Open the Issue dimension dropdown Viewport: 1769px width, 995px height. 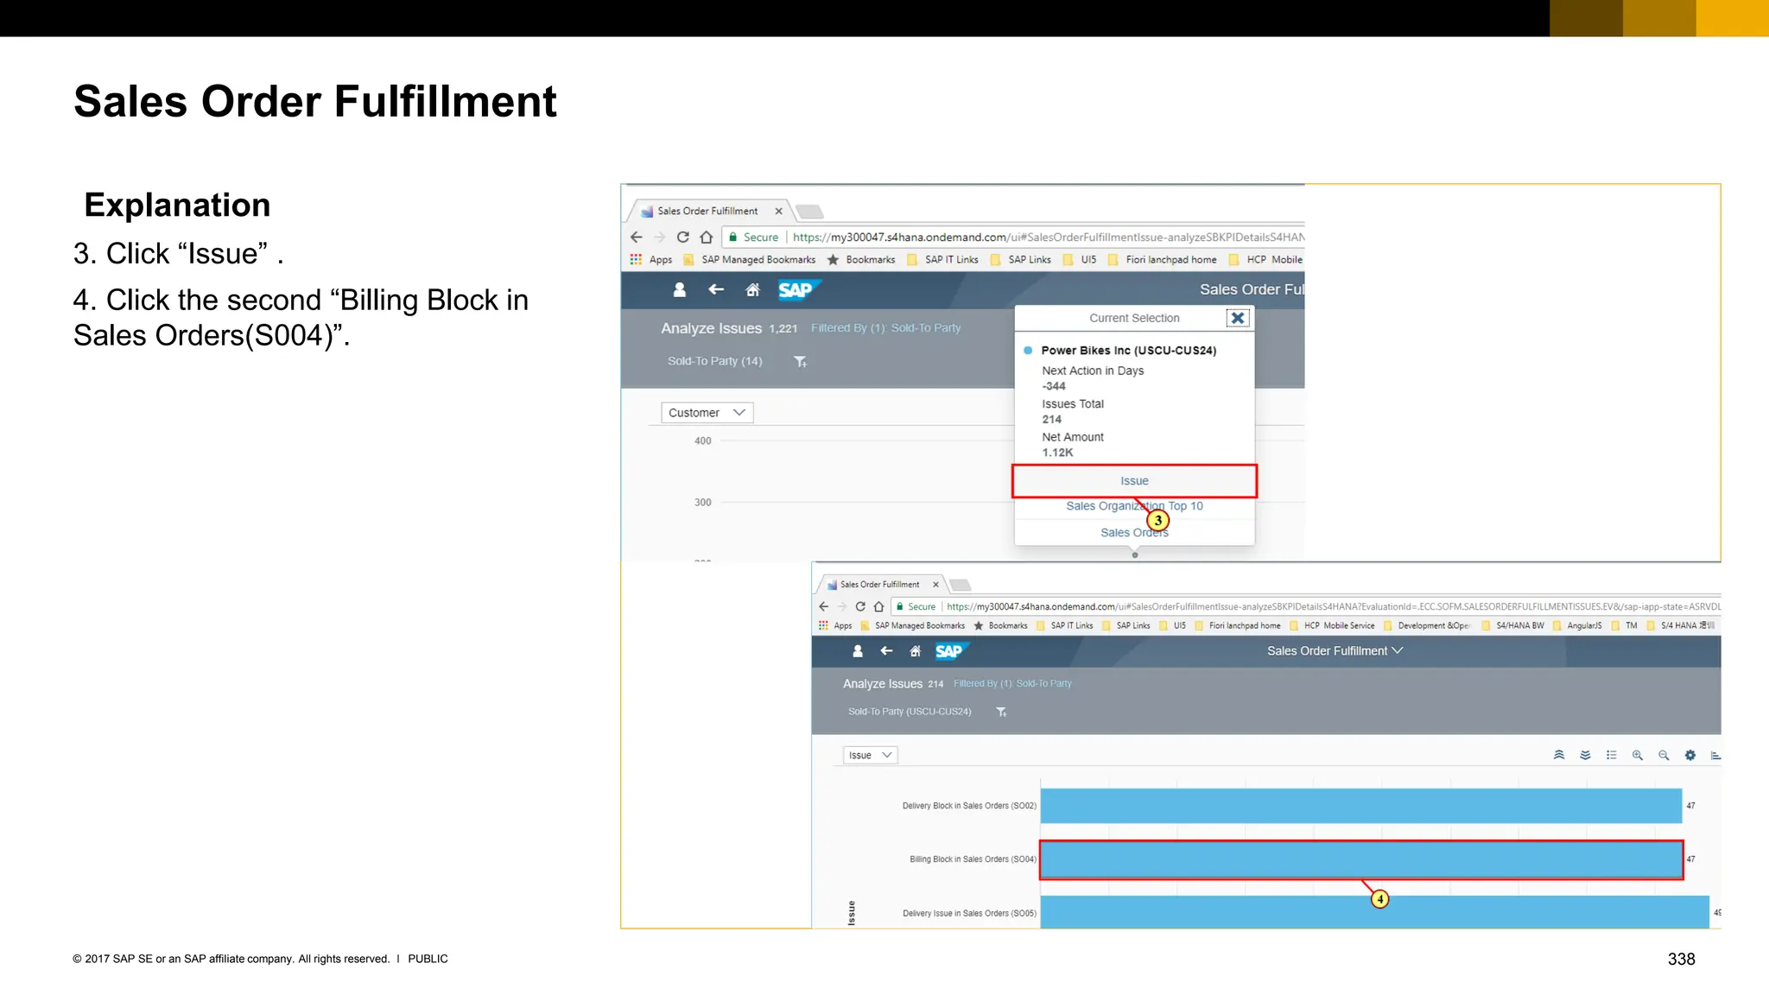[871, 755]
